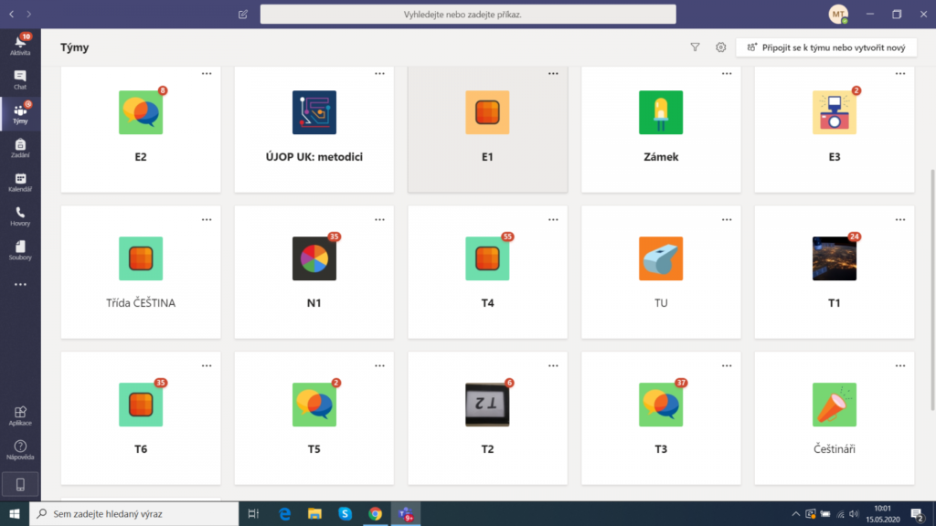Open Zadání assignments in sidebar
Screen dimensions: 936x526
pyautogui.click(x=20, y=147)
